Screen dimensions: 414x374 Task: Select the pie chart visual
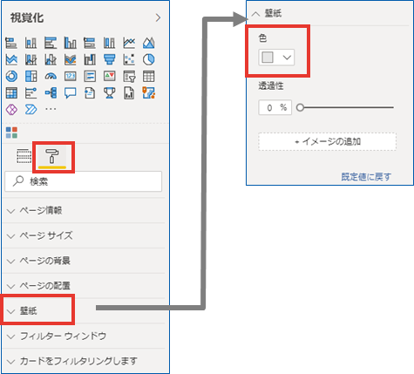point(148,59)
